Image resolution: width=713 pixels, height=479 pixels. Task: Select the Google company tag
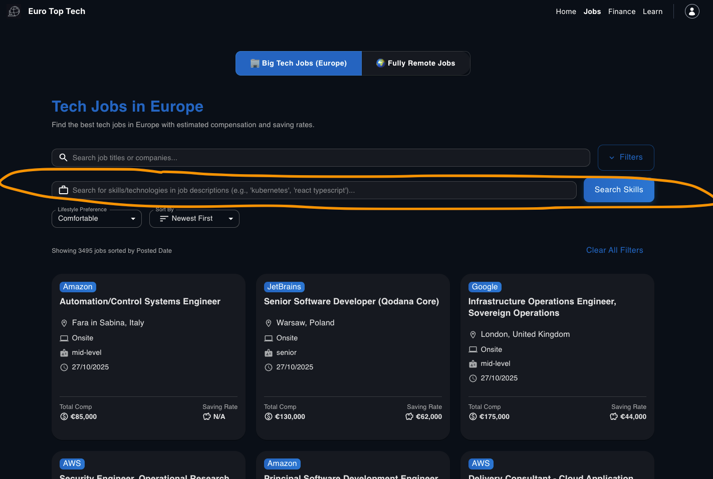pyautogui.click(x=485, y=287)
